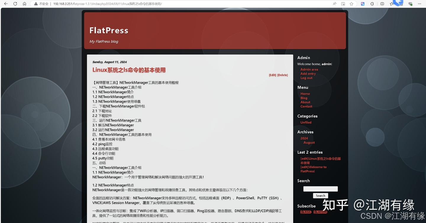
Task: Open Browser essentials icon
Action: pos(410,4)
